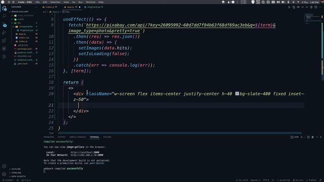Open Run and Debug view
Image resolution: width=324 pixels, height=182 pixels.
[x=4, y=32]
